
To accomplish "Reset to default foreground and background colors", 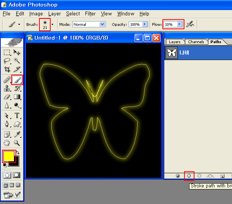I will click(5, 165).
